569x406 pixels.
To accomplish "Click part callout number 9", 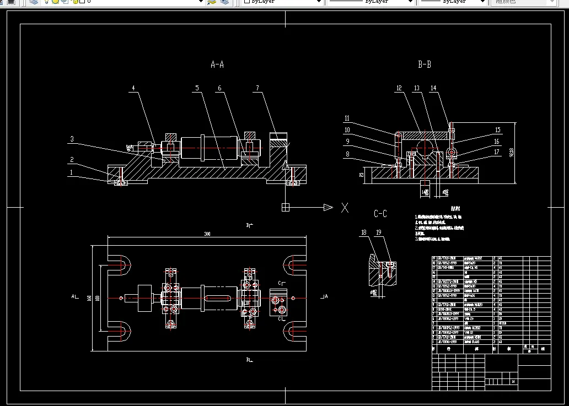I will click(x=348, y=142).
